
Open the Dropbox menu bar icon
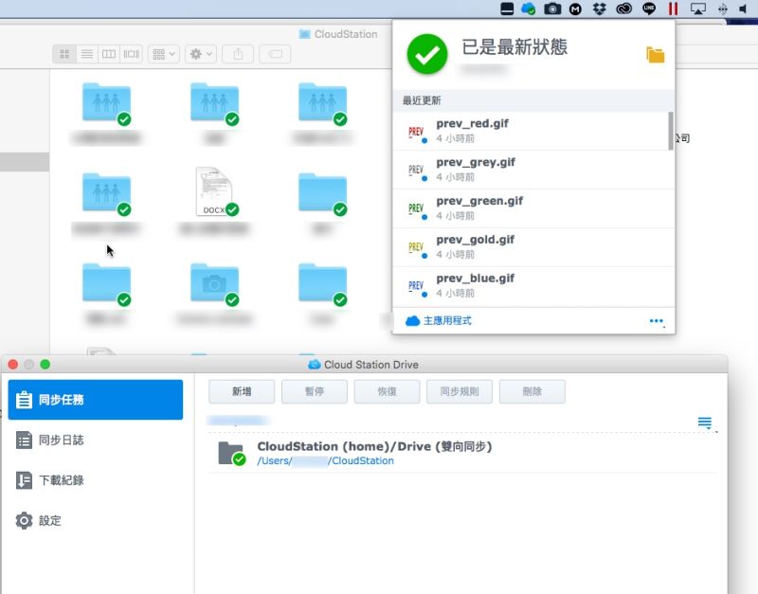(x=600, y=9)
